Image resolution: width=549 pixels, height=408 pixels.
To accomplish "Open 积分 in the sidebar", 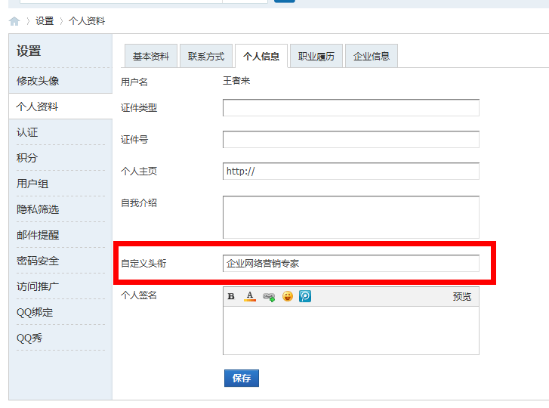I will pyautogui.click(x=60, y=158).
